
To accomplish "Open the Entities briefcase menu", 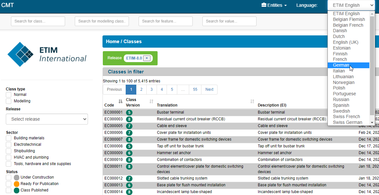I will point(274,5).
